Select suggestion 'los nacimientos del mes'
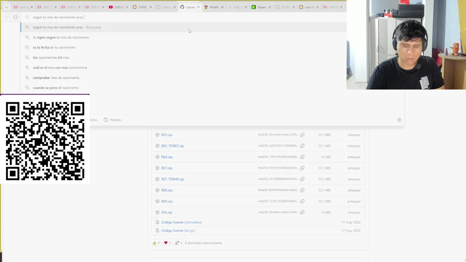Viewport: 466px width, 262px height. 183,57
